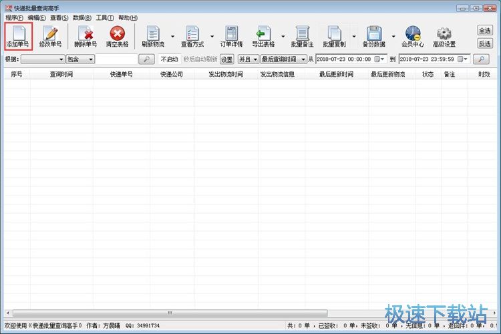Open the 并且 logic dropdown

coord(248,59)
